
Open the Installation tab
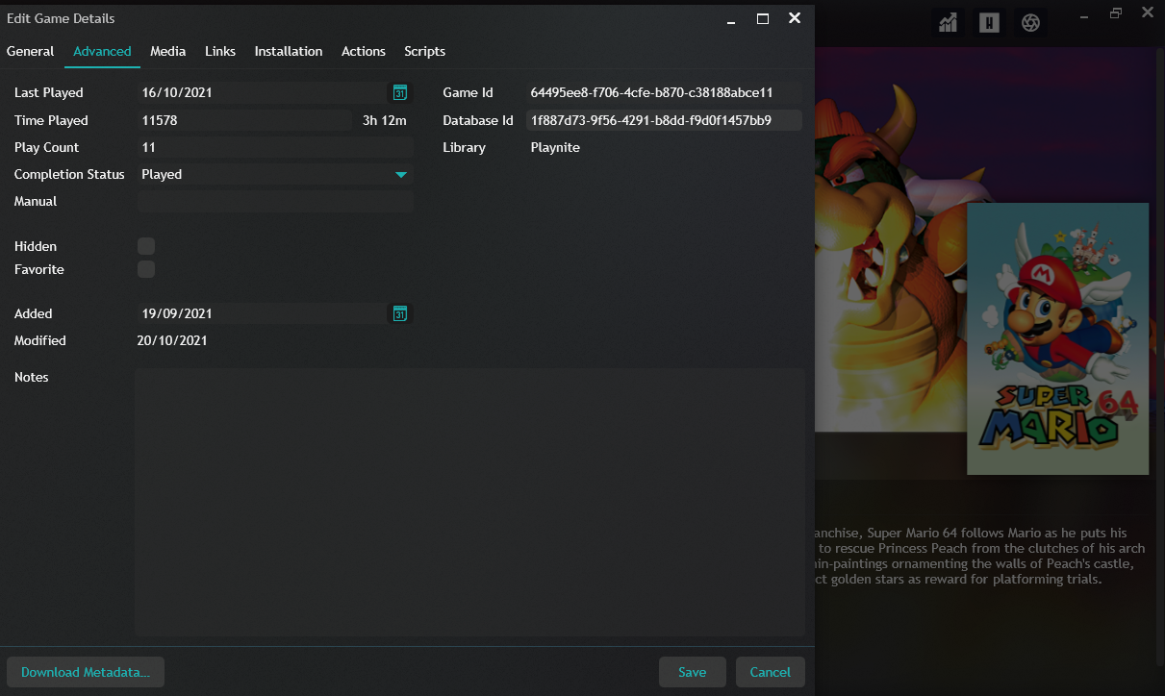289,51
